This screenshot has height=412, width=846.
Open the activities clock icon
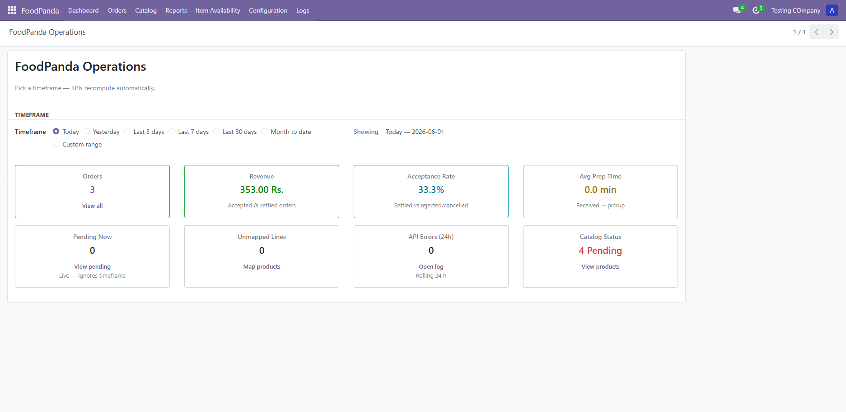(756, 10)
